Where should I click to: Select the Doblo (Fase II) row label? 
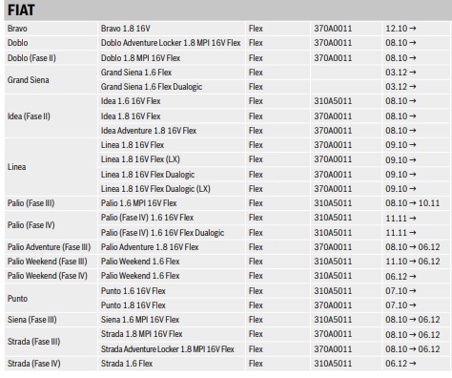(31, 58)
